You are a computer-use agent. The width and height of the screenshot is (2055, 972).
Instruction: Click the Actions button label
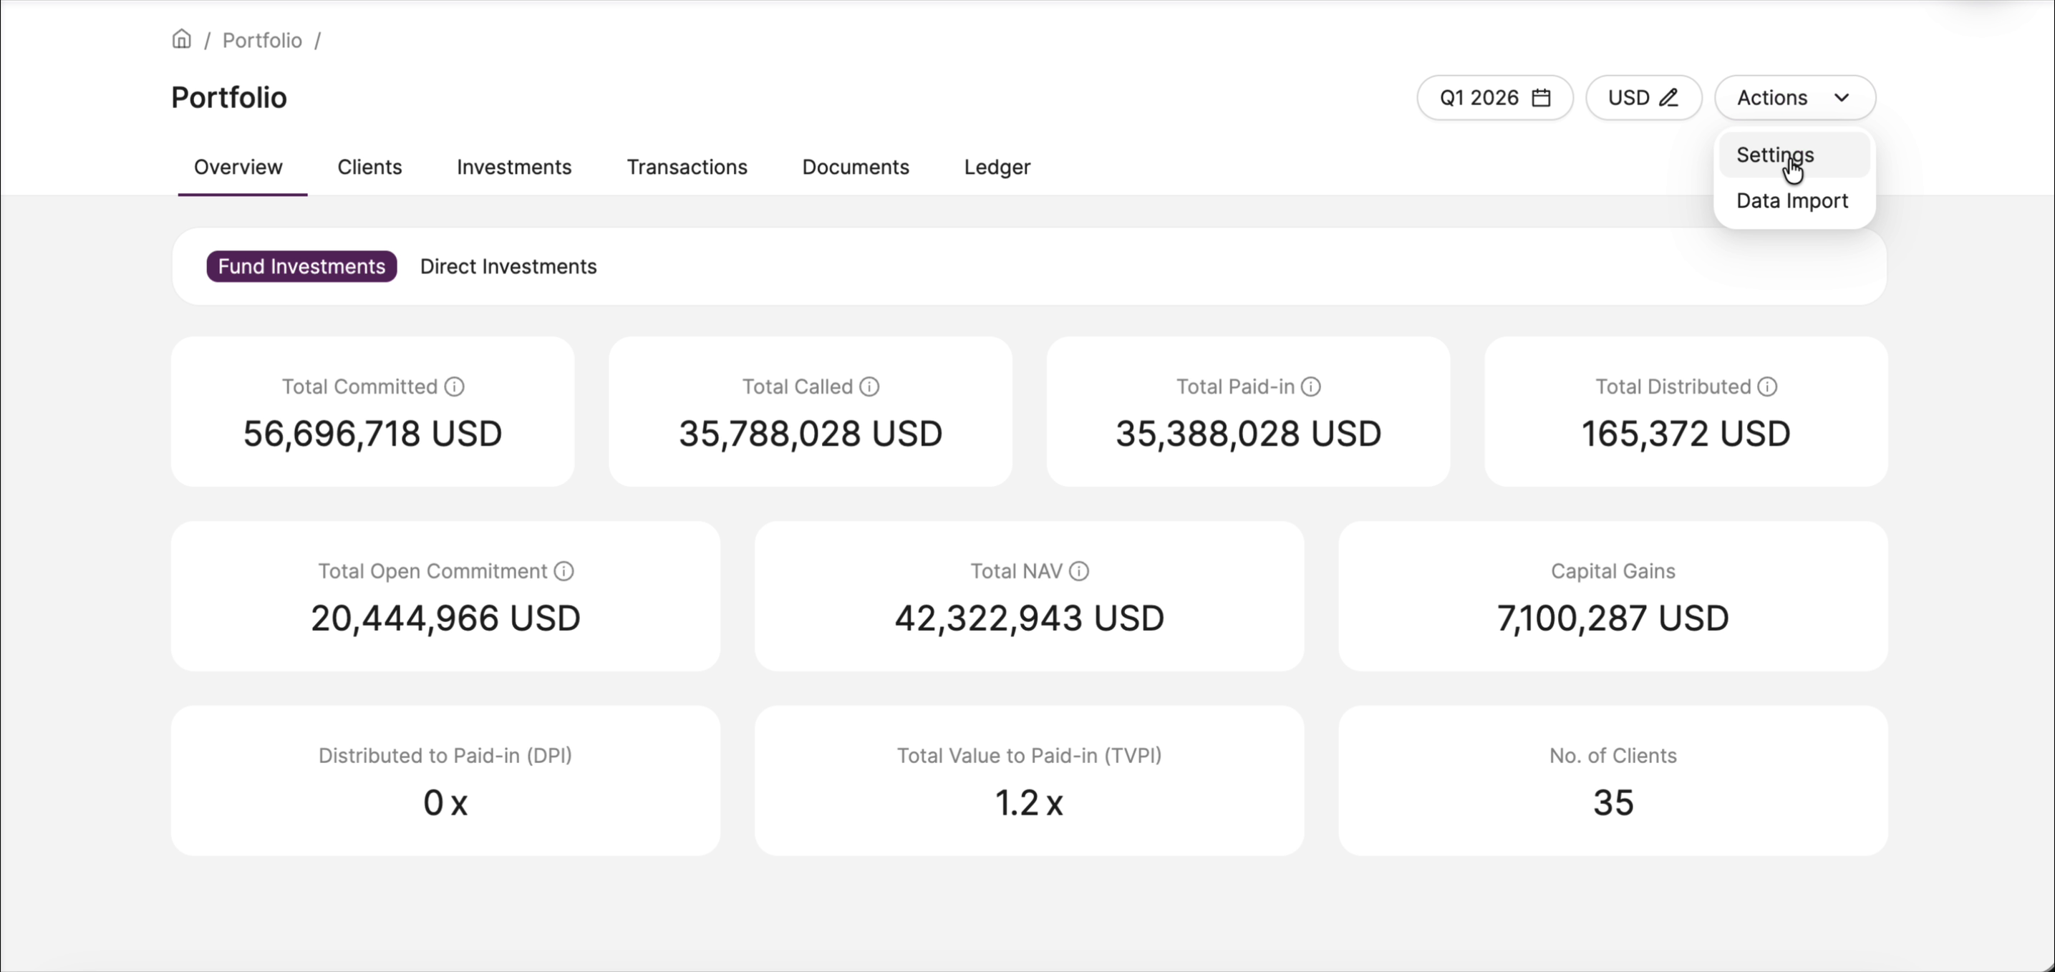pyautogui.click(x=1771, y=98)
